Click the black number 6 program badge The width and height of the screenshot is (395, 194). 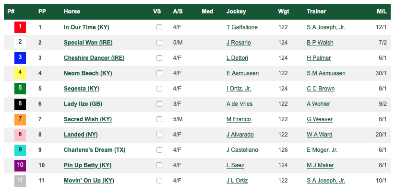click(20, 104)
